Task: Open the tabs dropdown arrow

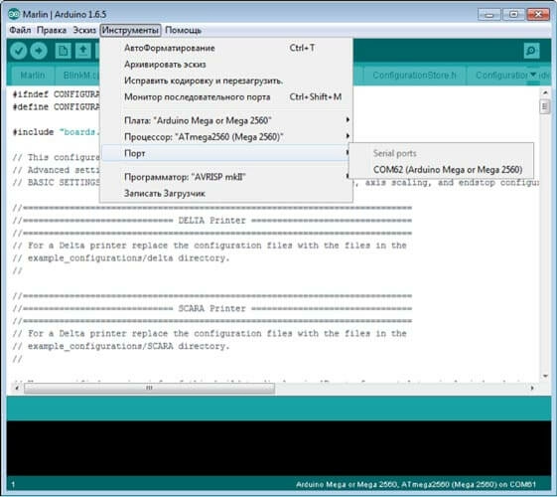Action: (533, 75)
